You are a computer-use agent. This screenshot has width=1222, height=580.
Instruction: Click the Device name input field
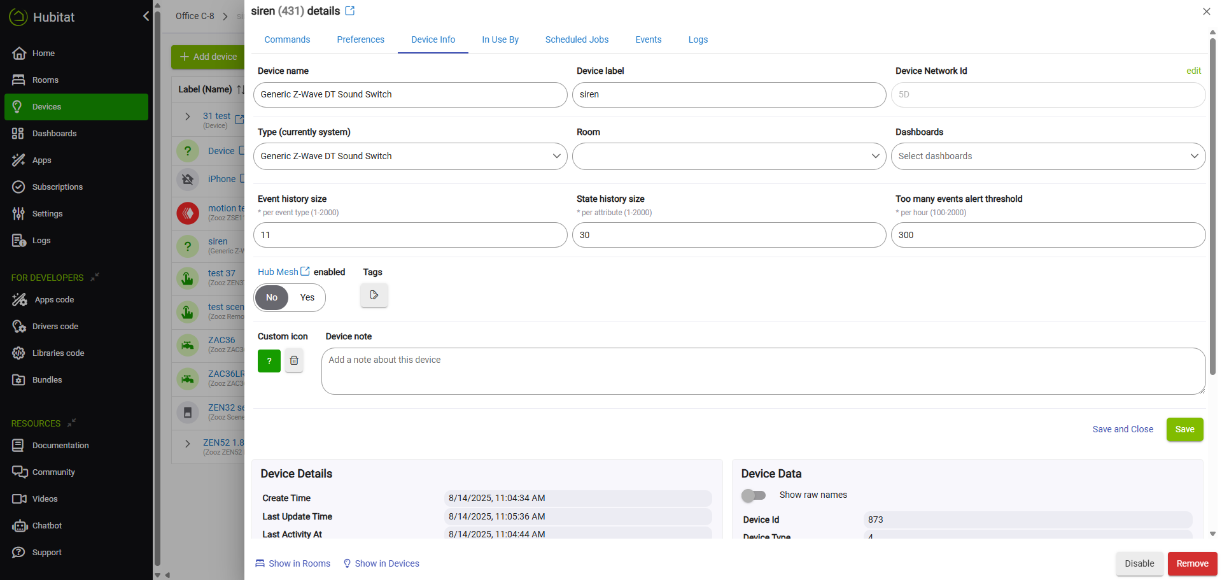[x=411, y=94]
